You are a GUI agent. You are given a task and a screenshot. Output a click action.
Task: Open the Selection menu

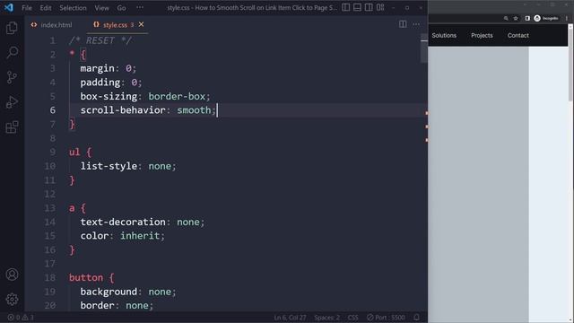pyautogui.click(x=73, y=8)
